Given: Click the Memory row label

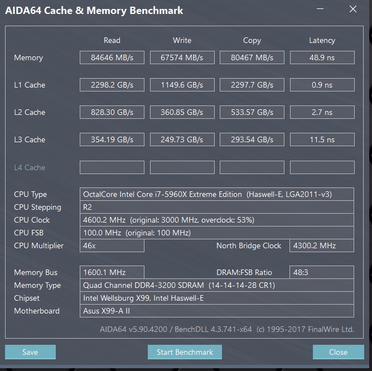Looking at the screenshot, I should point(28,57).
